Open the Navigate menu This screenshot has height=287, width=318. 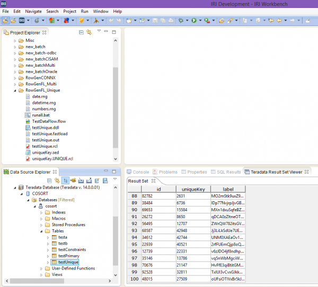coord(33,11)
